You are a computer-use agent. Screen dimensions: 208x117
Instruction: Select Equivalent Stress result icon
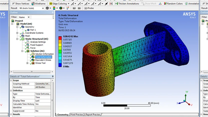coord(33,60)
